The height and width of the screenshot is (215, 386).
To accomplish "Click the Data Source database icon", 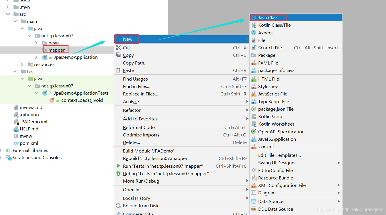I will point(254,202).
